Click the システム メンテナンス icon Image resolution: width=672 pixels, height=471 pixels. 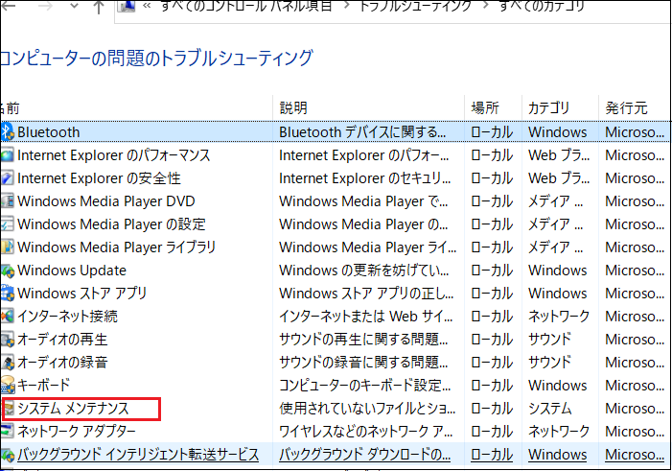(10, 409)
